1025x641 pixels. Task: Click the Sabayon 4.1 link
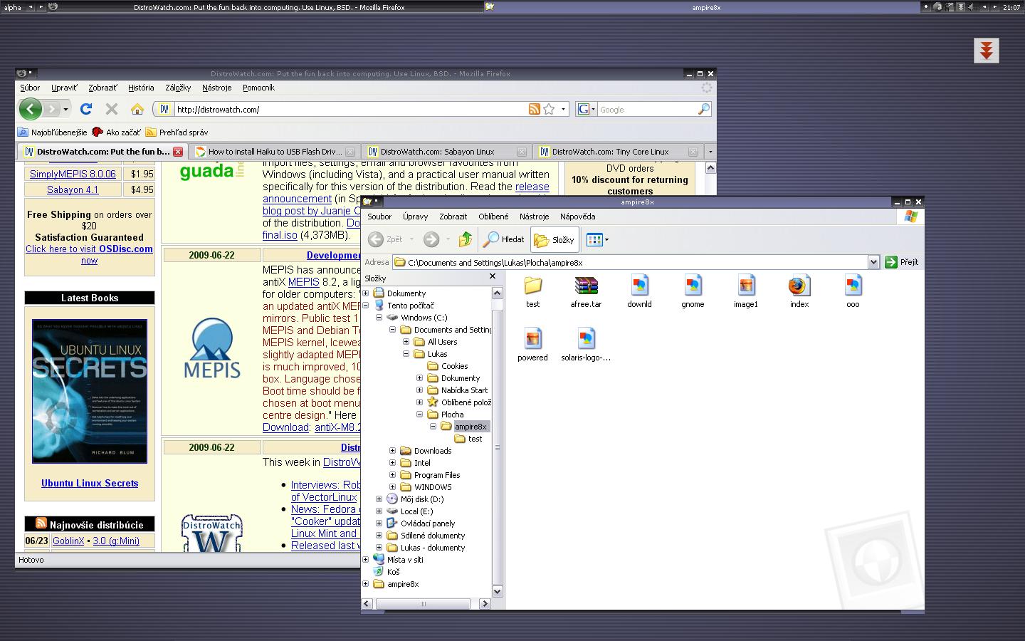point(73,190)
